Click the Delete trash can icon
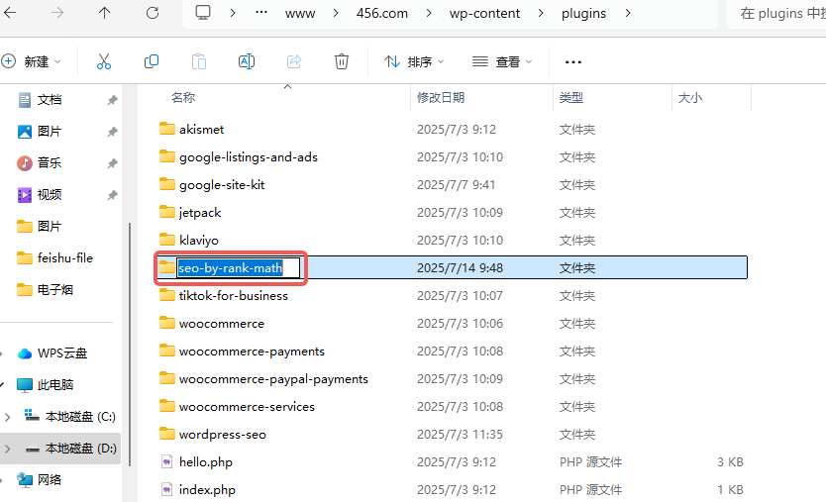 point(342,61)
